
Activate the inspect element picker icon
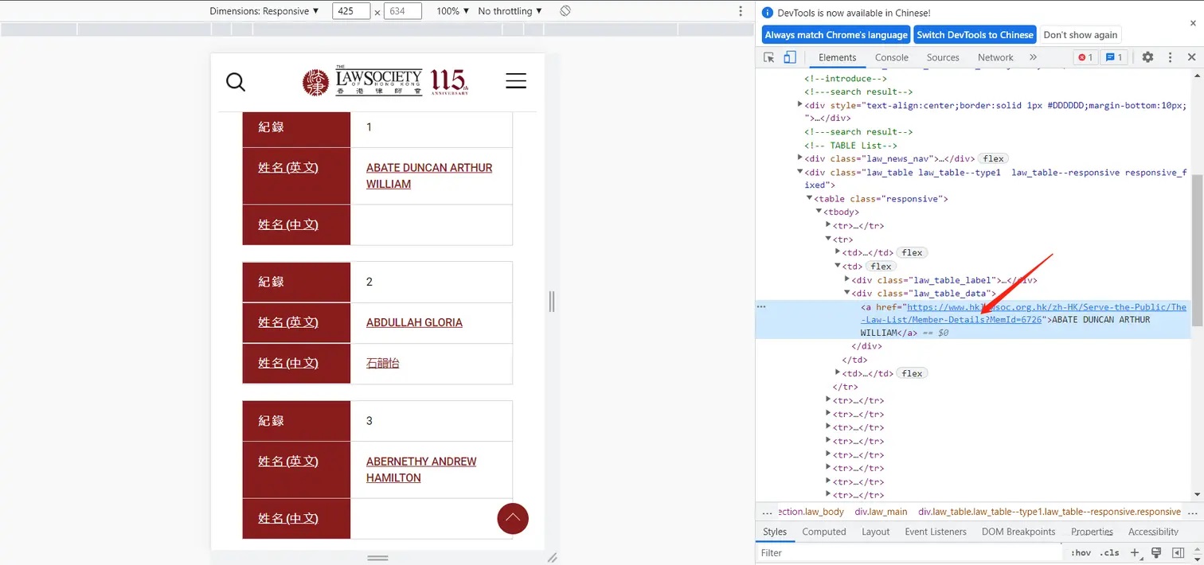[x=769, y=57]
